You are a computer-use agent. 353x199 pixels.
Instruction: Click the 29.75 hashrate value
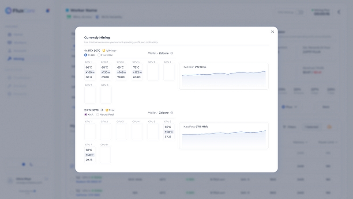tap(89, 160)
